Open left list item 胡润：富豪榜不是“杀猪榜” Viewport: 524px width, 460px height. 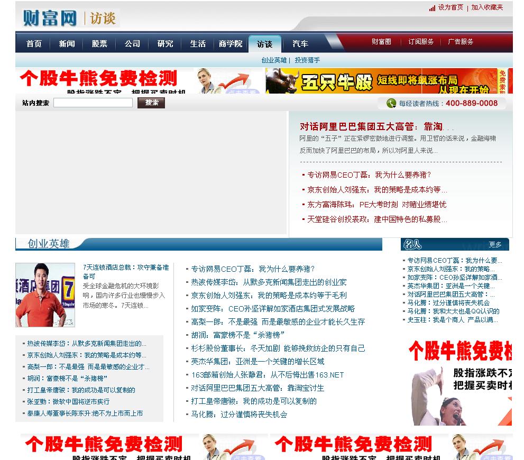pos(67,379)
